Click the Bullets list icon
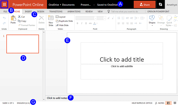This screenshot has width=178, height=105. pos(119,18)
